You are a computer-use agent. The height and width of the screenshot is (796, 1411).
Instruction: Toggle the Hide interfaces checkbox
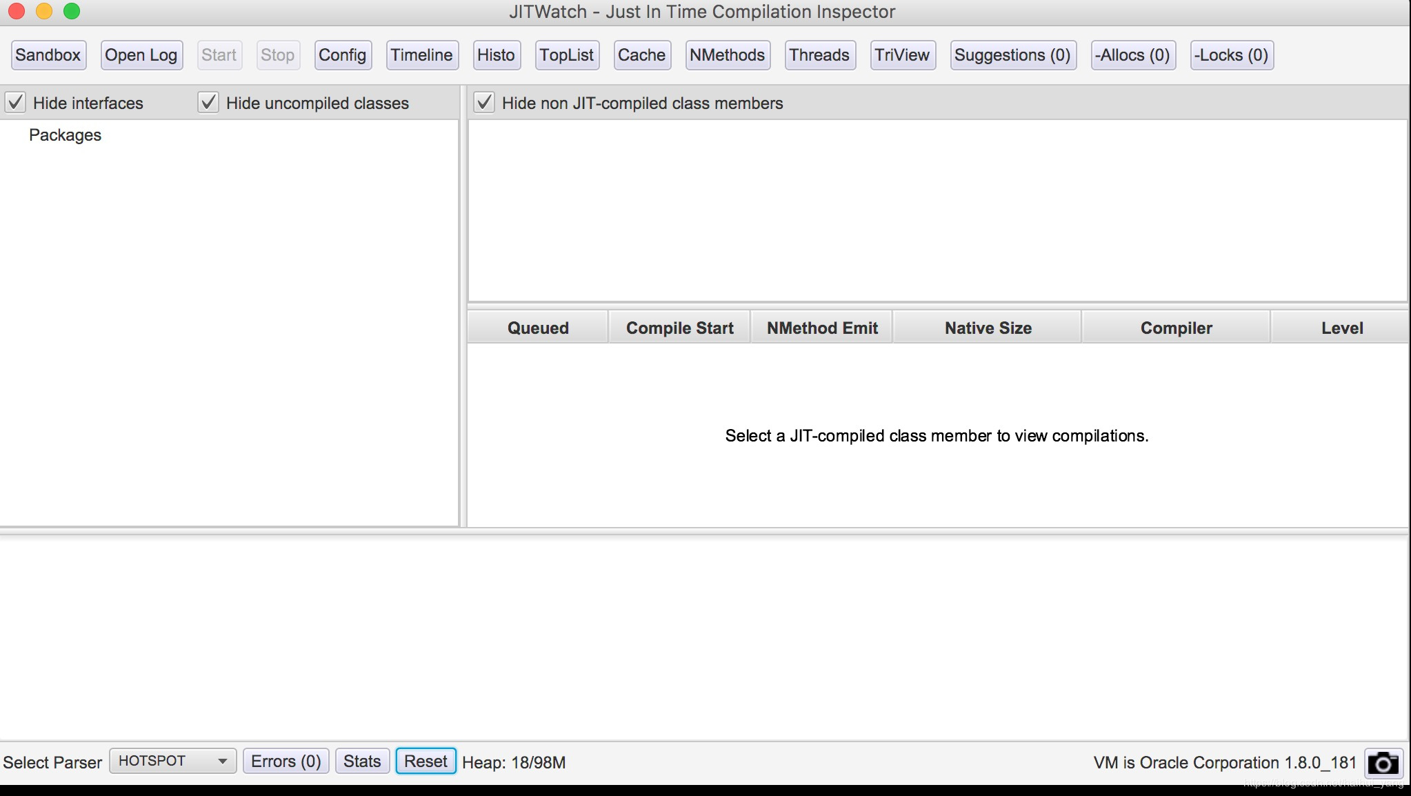coord(16,103)
